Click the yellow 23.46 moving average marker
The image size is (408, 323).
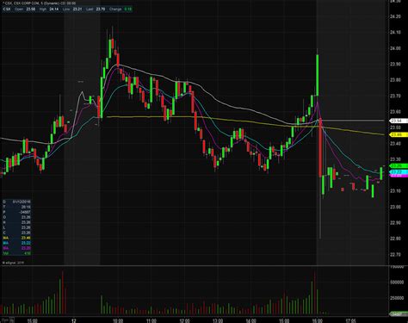coord(398,134)
